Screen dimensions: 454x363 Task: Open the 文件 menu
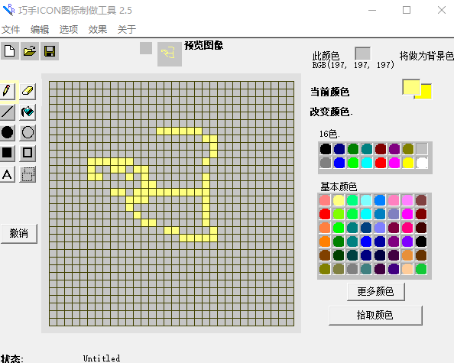11,29
